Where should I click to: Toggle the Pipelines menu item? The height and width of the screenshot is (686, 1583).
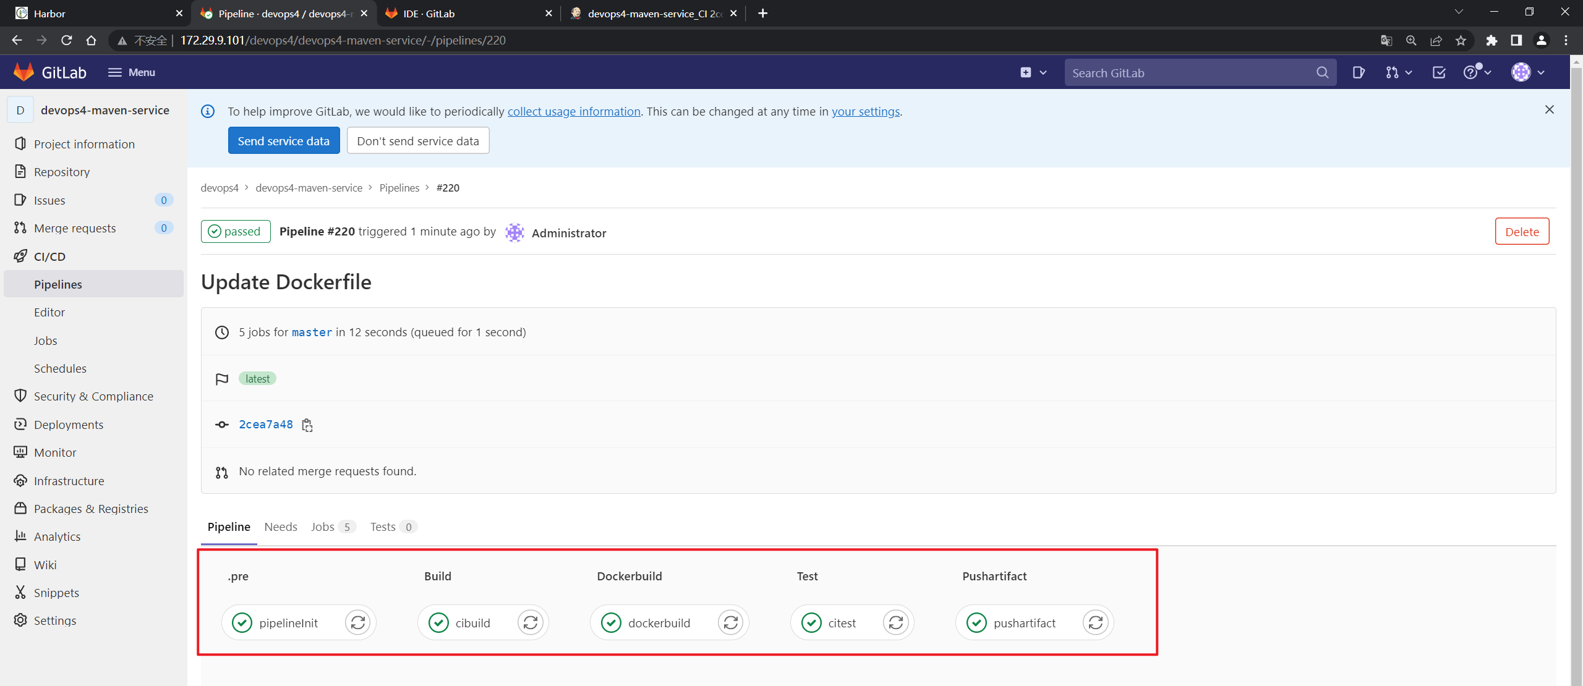click(x=59, y=284)
